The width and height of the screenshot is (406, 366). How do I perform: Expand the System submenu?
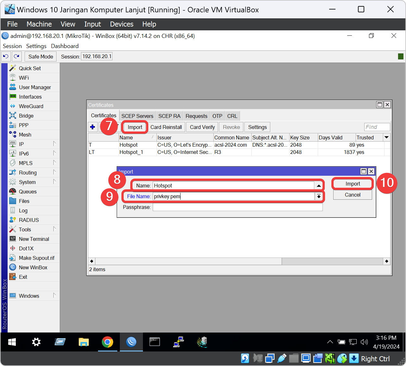(54, 182)
